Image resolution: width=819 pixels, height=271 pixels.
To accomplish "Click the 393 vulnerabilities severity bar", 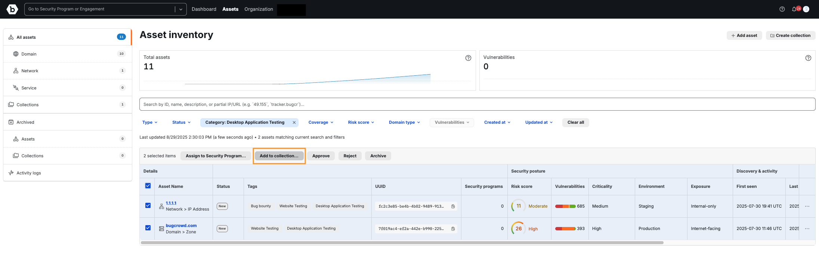I will tap(565, 229).
